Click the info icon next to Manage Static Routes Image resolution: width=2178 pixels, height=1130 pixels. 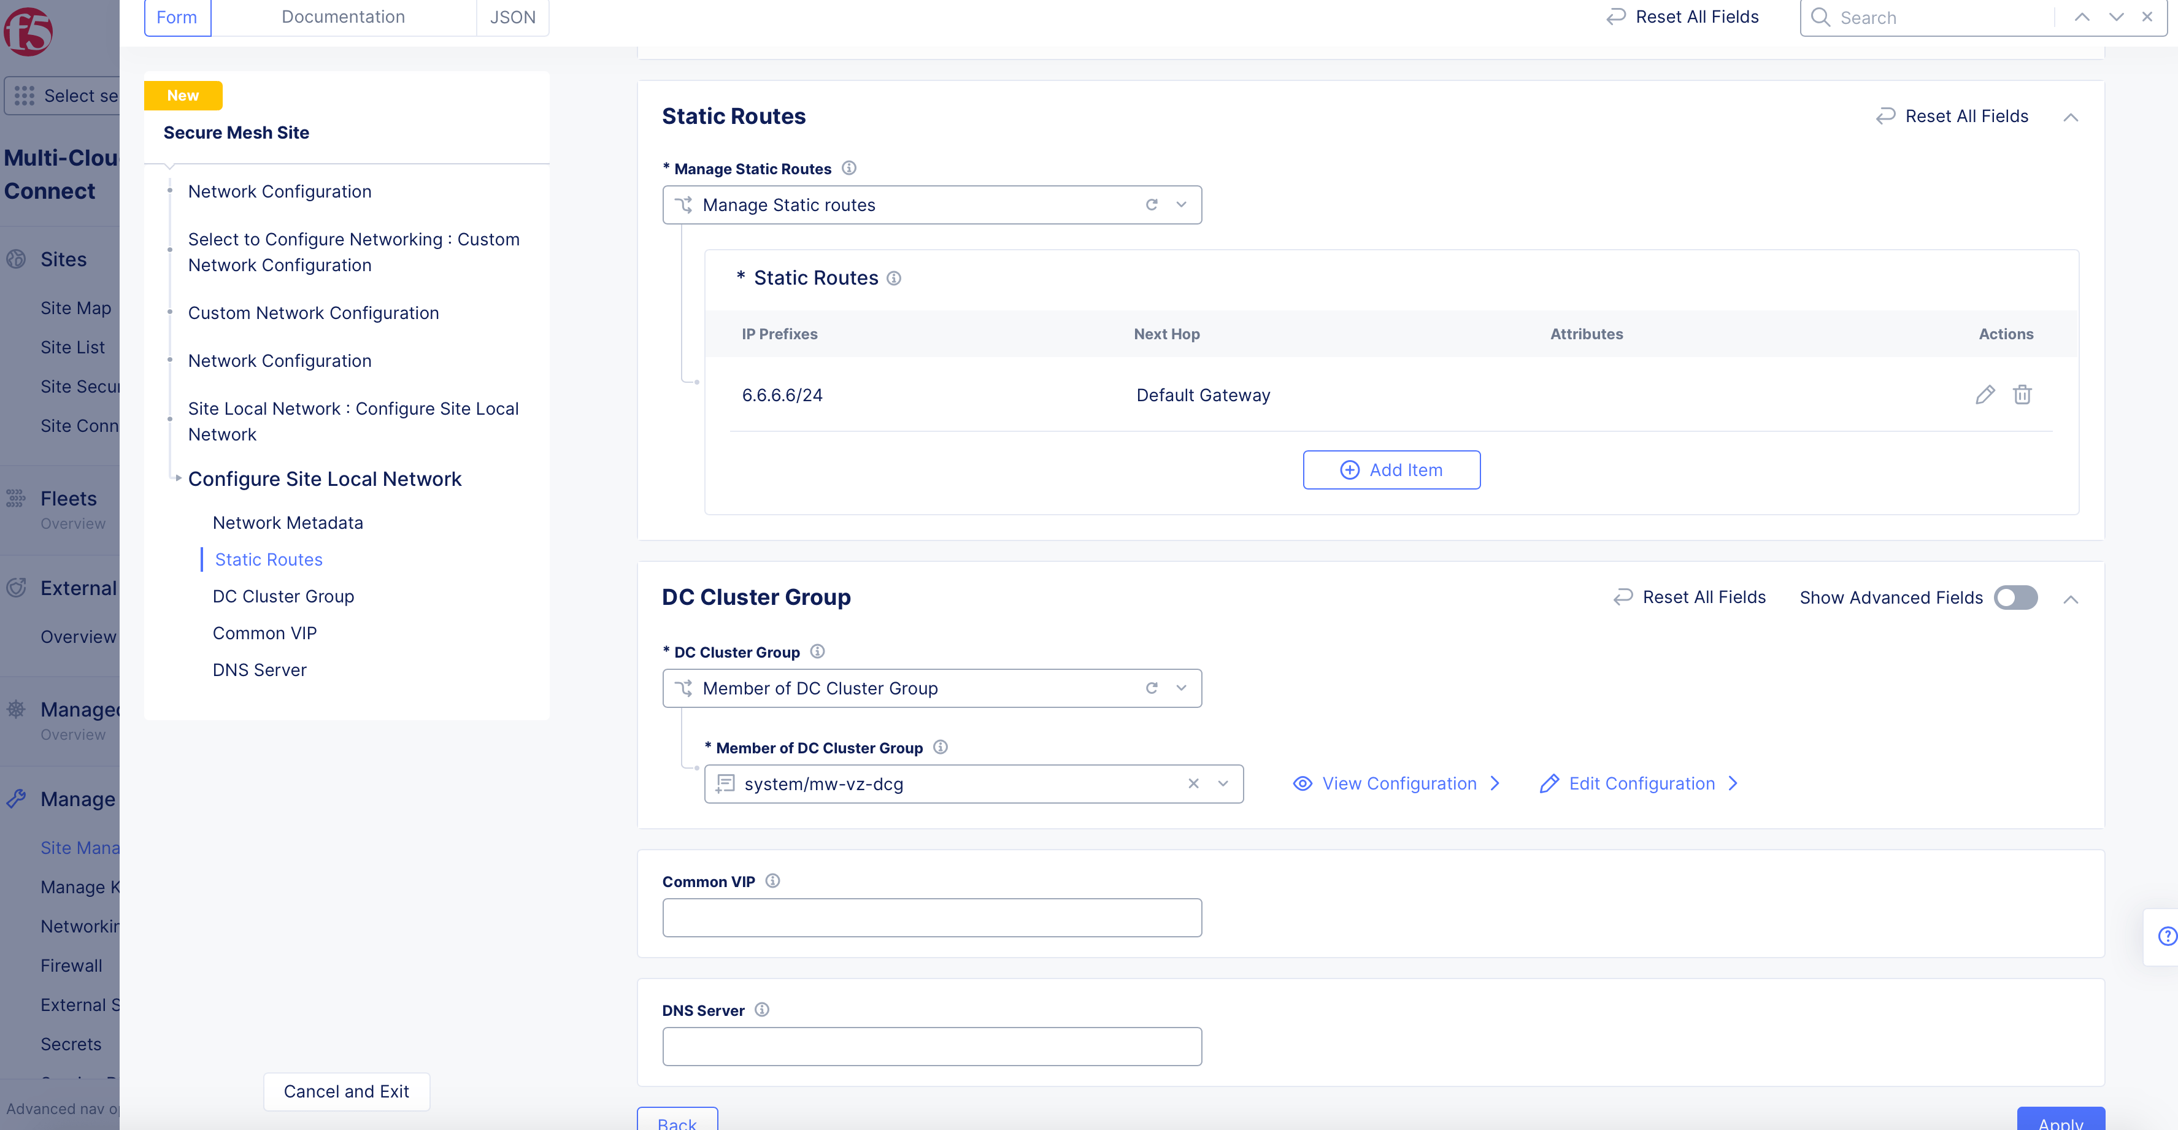[x=849, y=168]
